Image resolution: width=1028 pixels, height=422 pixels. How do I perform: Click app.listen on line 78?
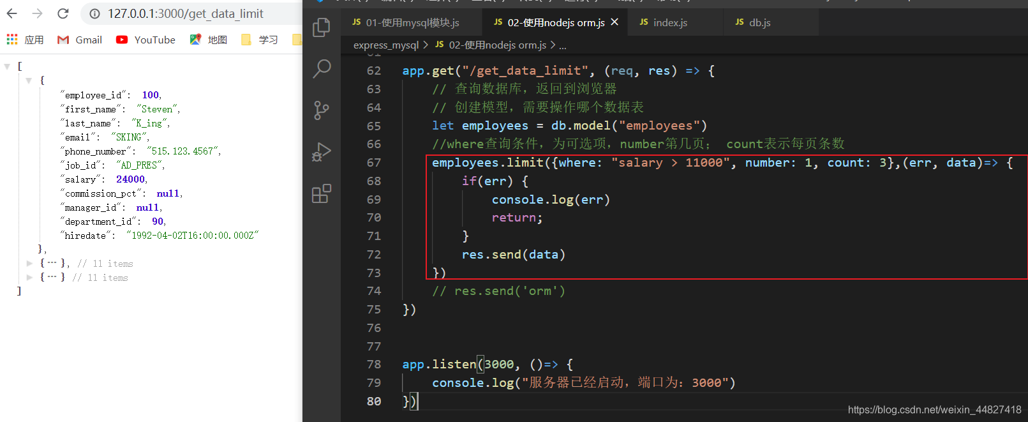tap(439, 365)
